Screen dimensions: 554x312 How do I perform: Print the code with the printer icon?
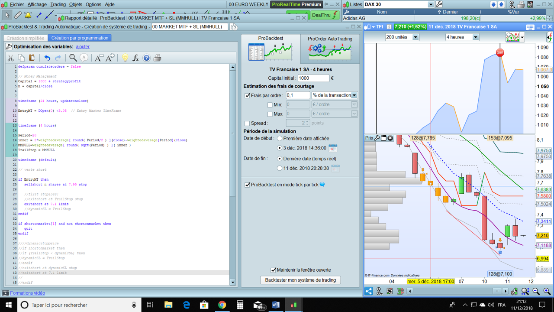(x=157, y=58)
